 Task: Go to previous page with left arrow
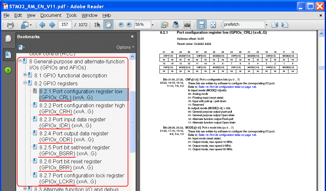coord(42,25)
